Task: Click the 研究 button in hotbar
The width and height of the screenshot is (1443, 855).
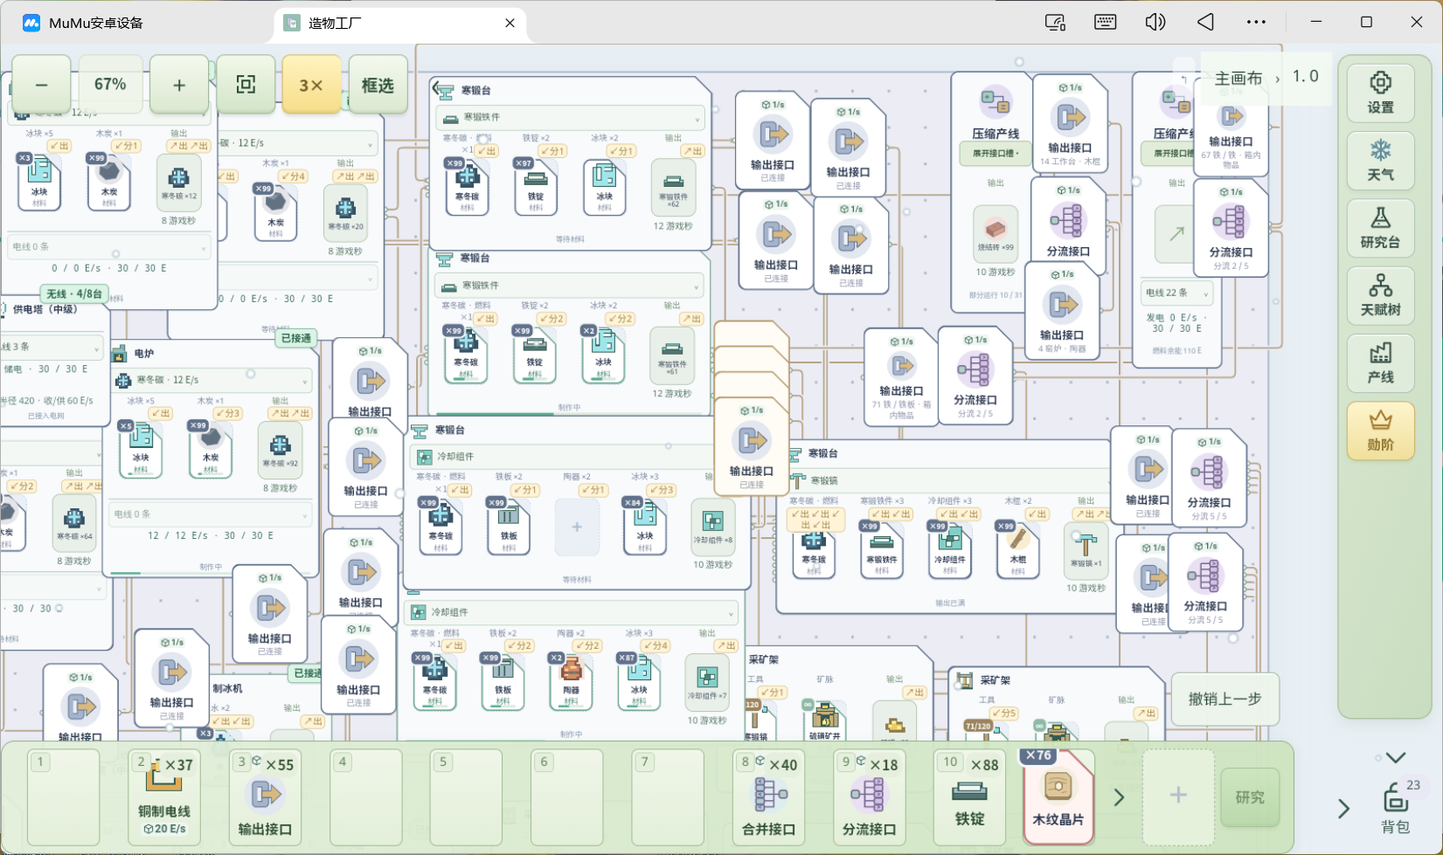Action: pos(1250,796)
